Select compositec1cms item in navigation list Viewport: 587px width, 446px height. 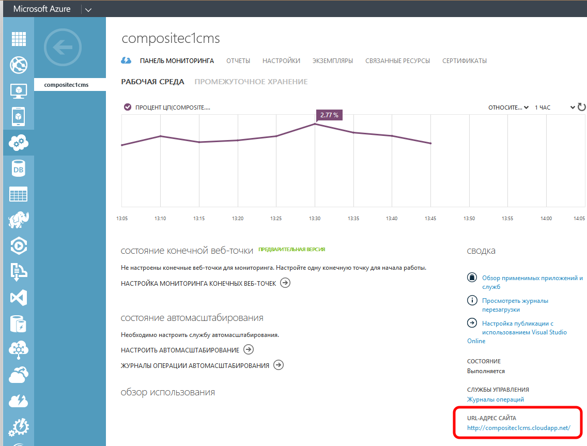70,85
